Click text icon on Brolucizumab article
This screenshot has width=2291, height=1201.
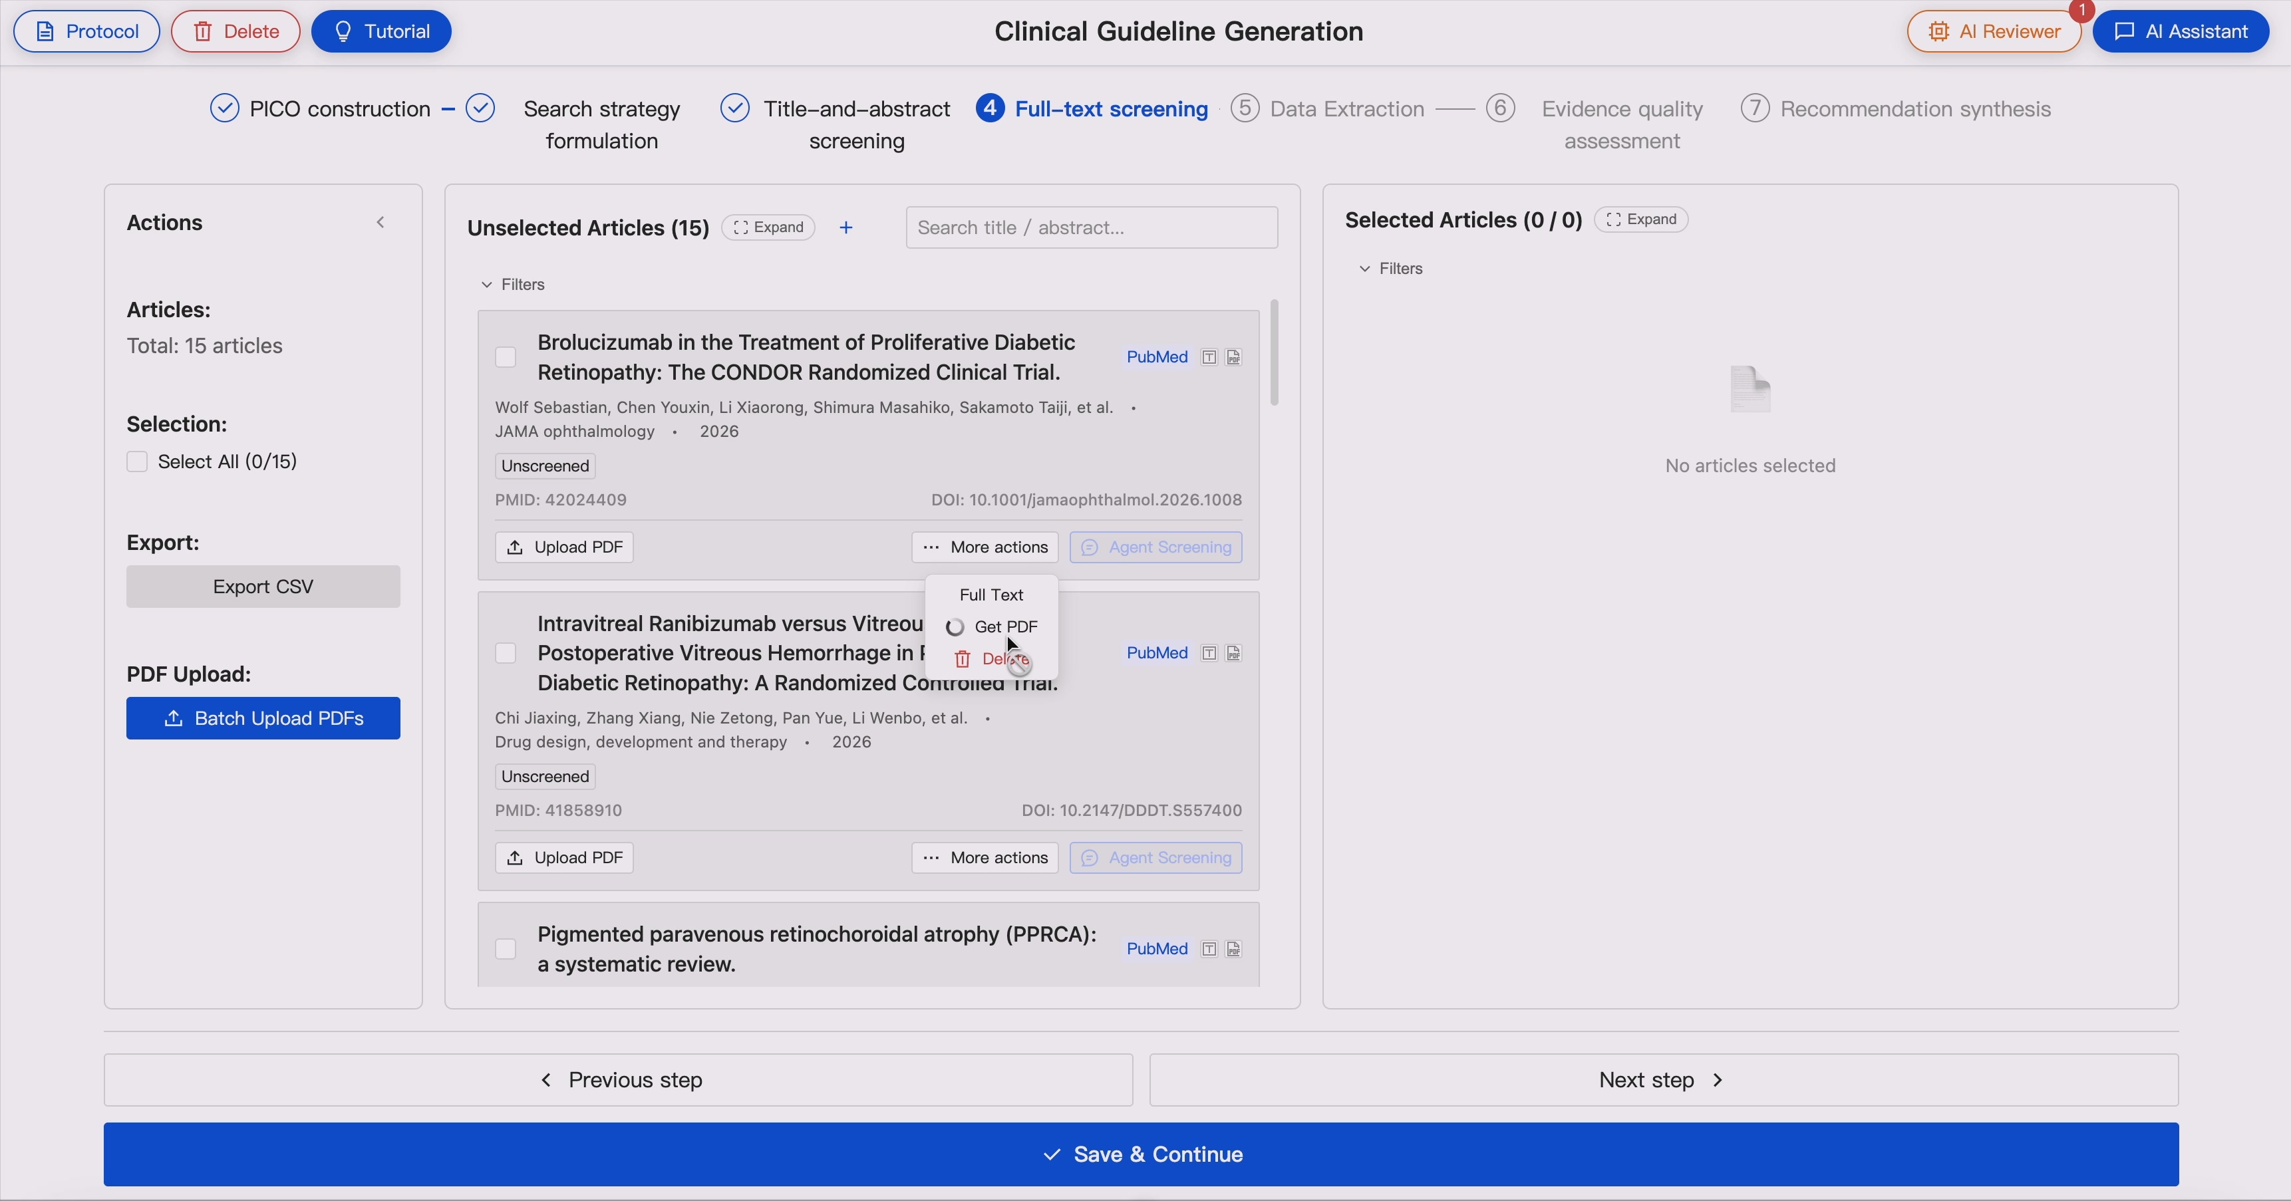1209,357
